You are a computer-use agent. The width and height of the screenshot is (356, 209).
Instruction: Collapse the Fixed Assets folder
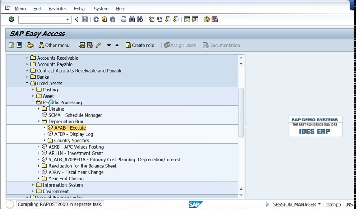click(x=27, y=83)
